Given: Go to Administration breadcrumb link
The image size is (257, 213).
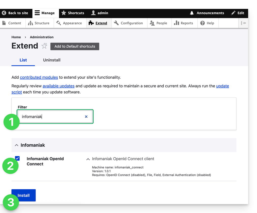Looking at the screenshot, I should pos(42,37).
